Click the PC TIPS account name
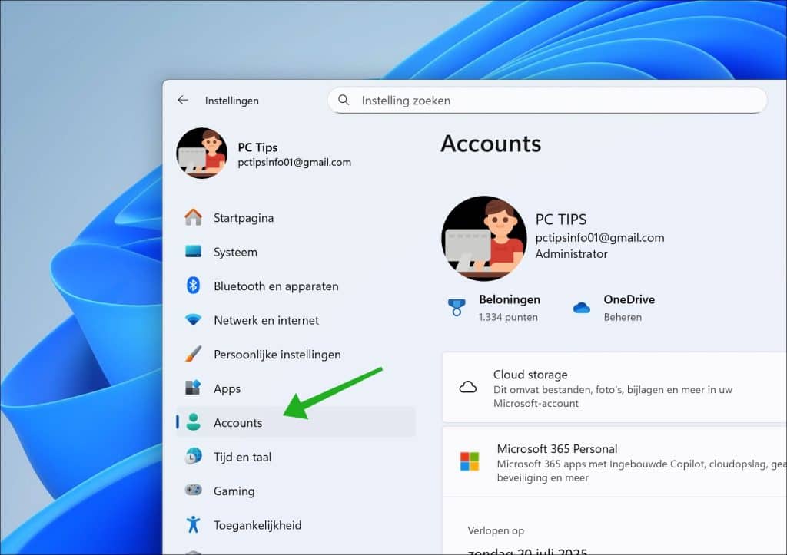 [560, 219]
